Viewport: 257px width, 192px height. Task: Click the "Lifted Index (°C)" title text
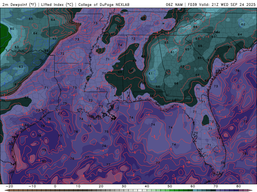[57, 4]
